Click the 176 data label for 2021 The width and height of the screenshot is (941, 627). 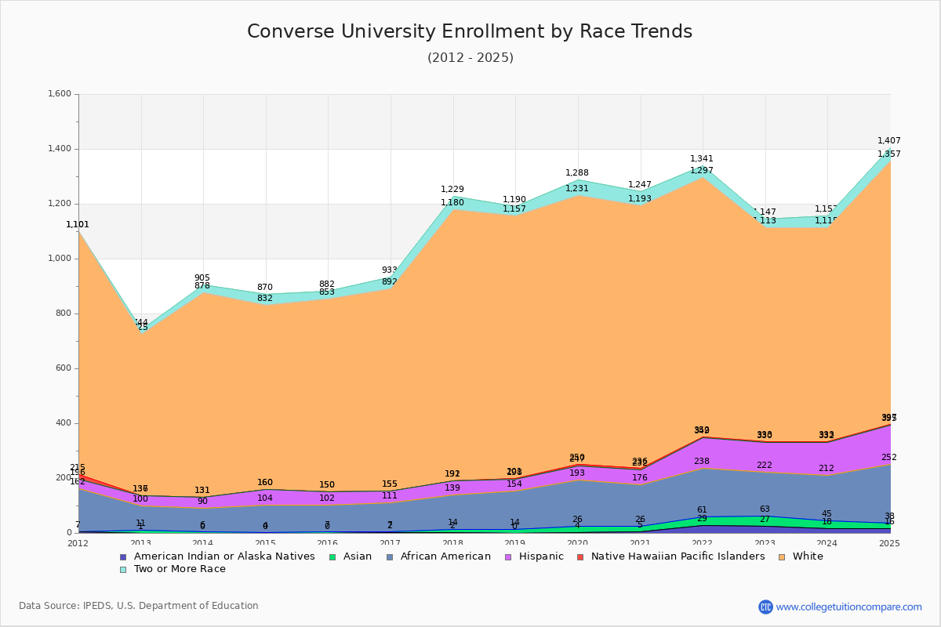[640, 477]
